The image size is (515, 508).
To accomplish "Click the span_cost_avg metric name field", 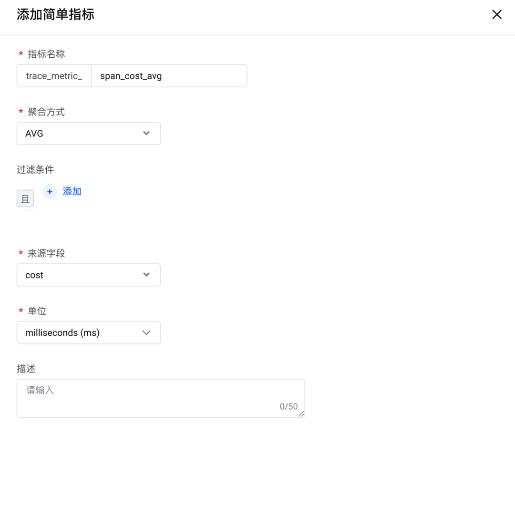I will click(x=169, y=76).
